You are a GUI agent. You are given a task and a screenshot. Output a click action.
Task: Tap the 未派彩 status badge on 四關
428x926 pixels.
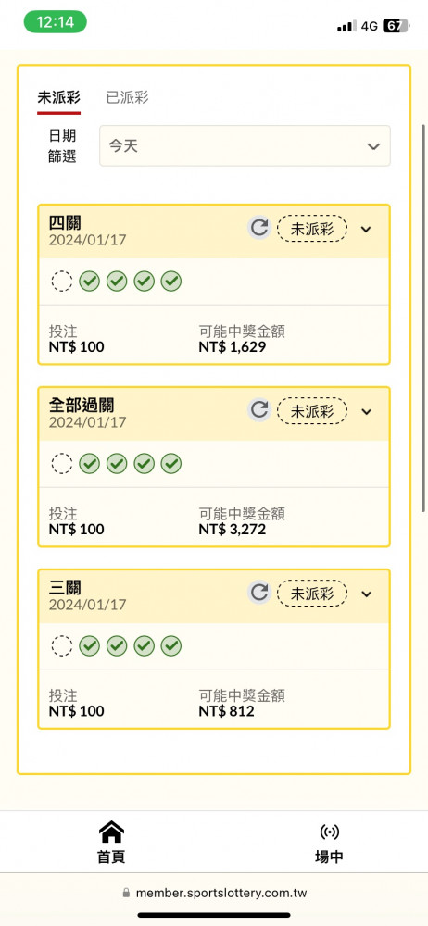[312, 229]
